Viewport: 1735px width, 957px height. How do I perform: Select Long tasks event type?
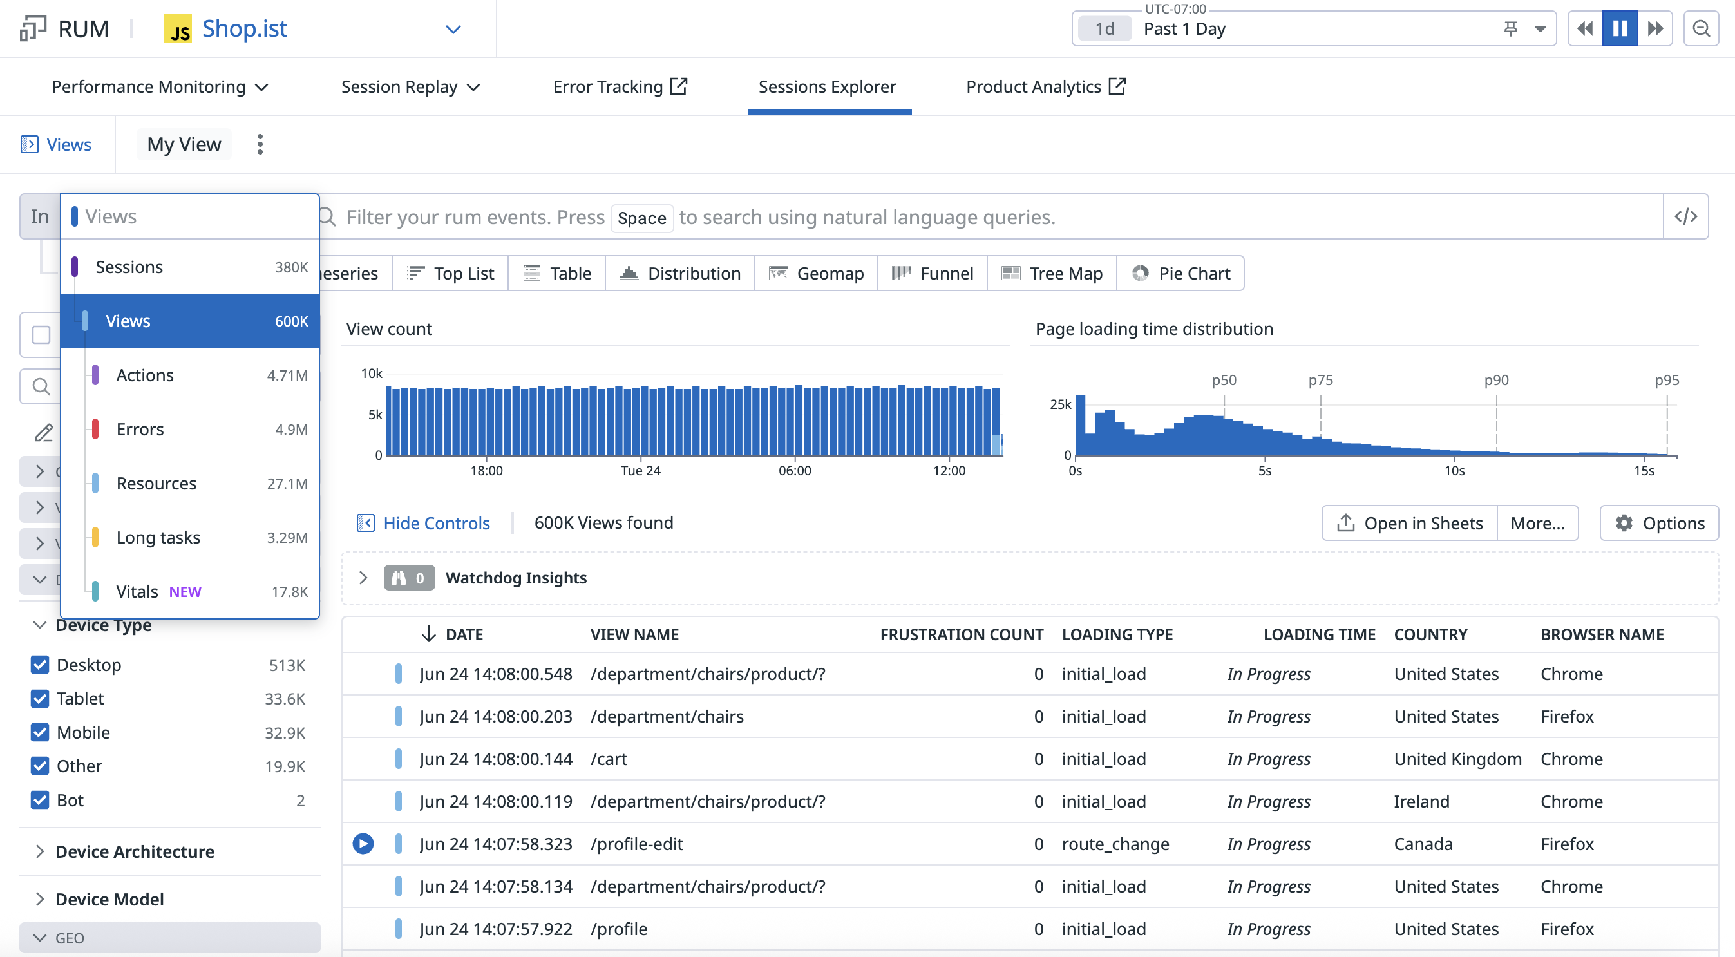tap(190, 538)
